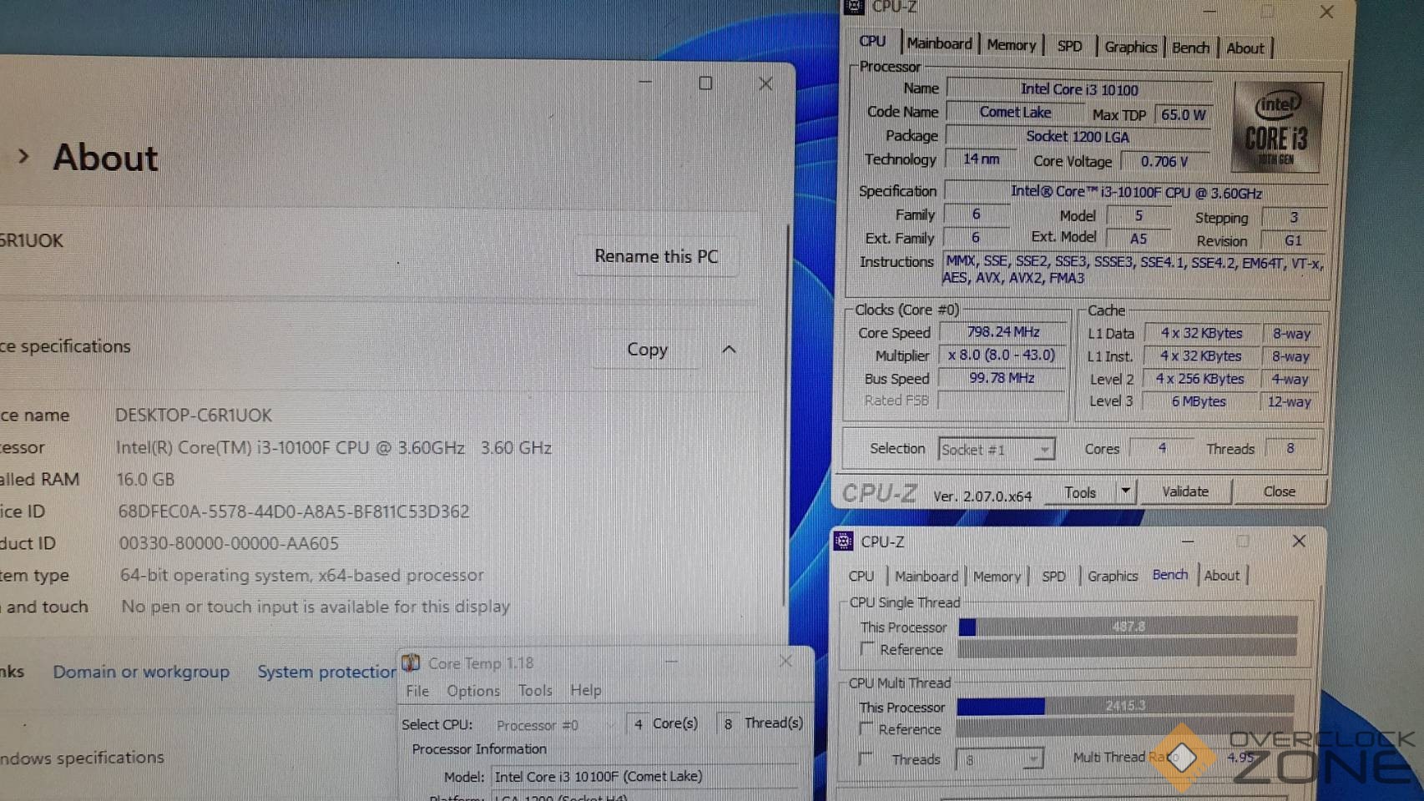Switch to the Mainboard tab in upper CPU-Z window

939,43
